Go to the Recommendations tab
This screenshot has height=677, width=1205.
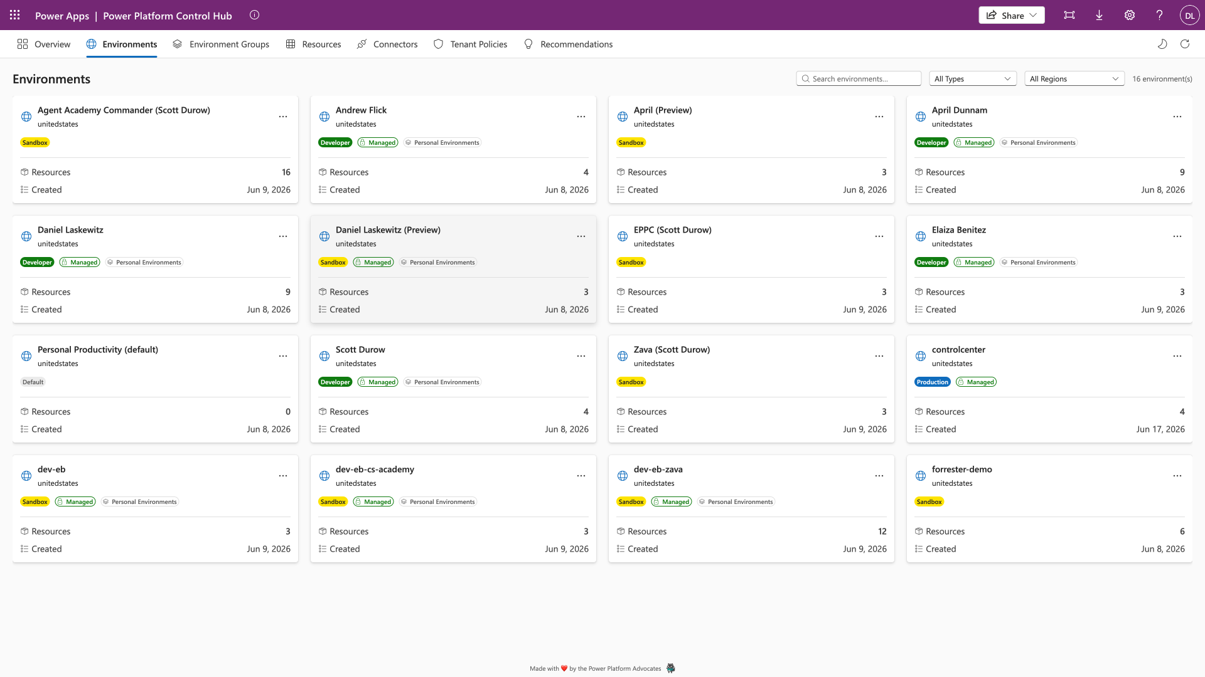pyautogui.click(x=569, y=44)
